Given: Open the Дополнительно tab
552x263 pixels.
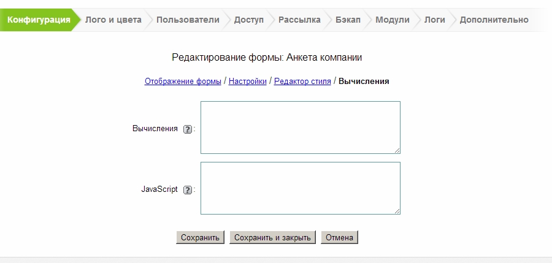Looking at the screenshot, I should point(494,20).
